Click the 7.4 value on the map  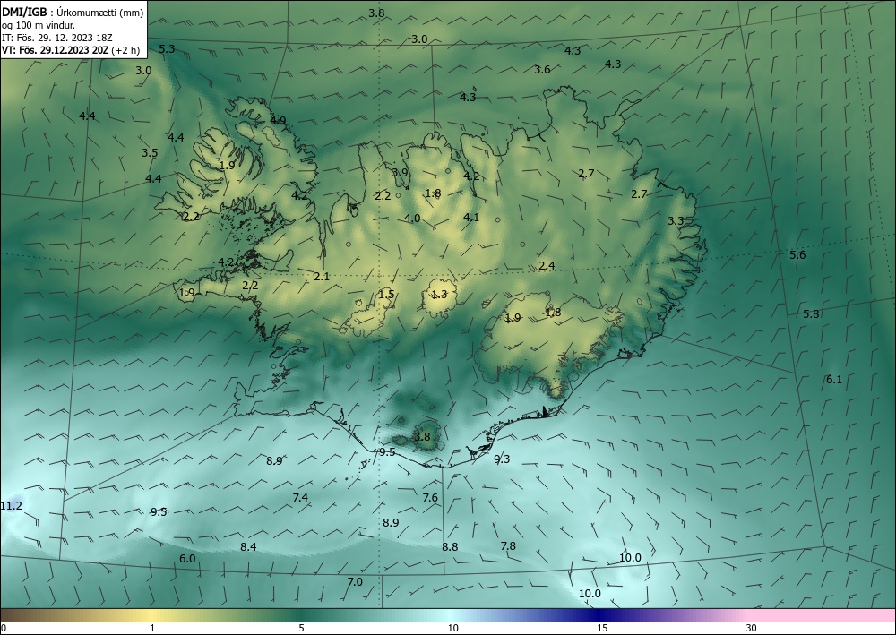coord(300,498)
